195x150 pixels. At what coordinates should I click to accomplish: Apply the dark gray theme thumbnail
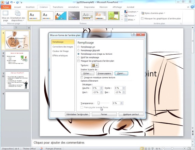pyautogui.click(x=74, y=16)
